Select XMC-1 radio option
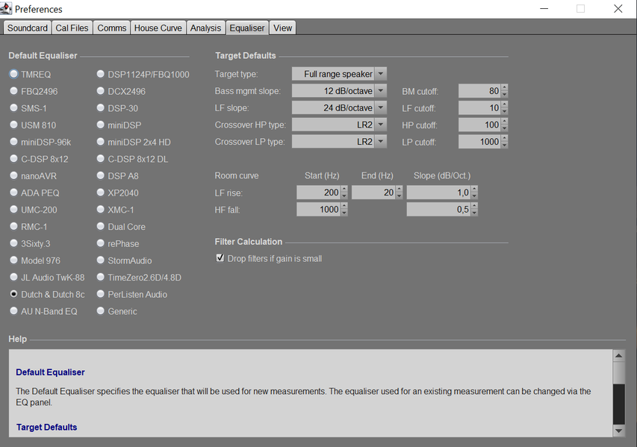The height and width of the screenshot is (447, 637). [x=100, y=210]
